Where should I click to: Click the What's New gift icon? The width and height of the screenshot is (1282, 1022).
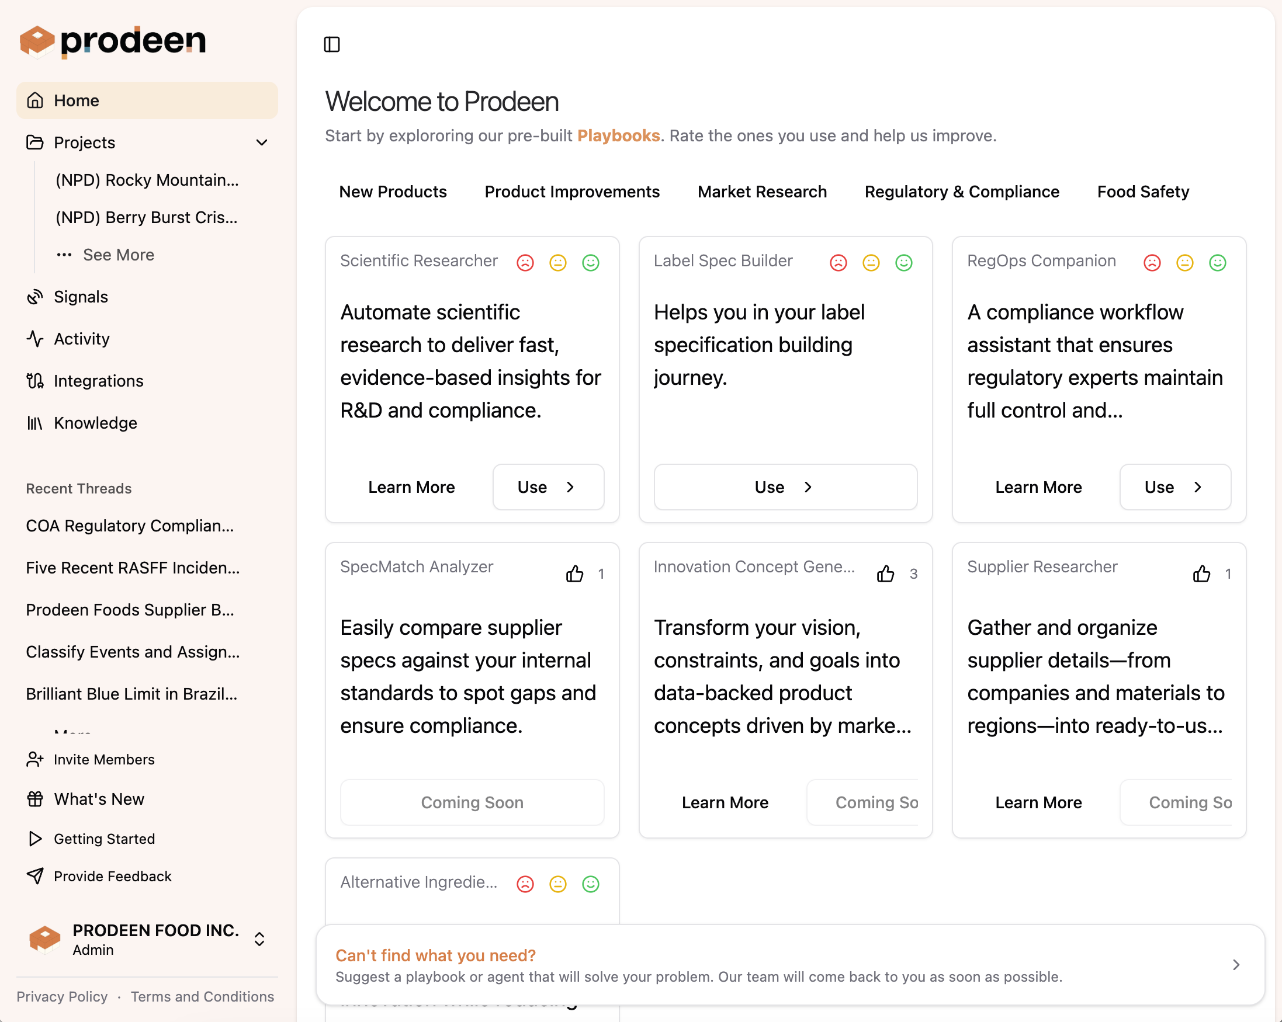(x=35, y=799)
